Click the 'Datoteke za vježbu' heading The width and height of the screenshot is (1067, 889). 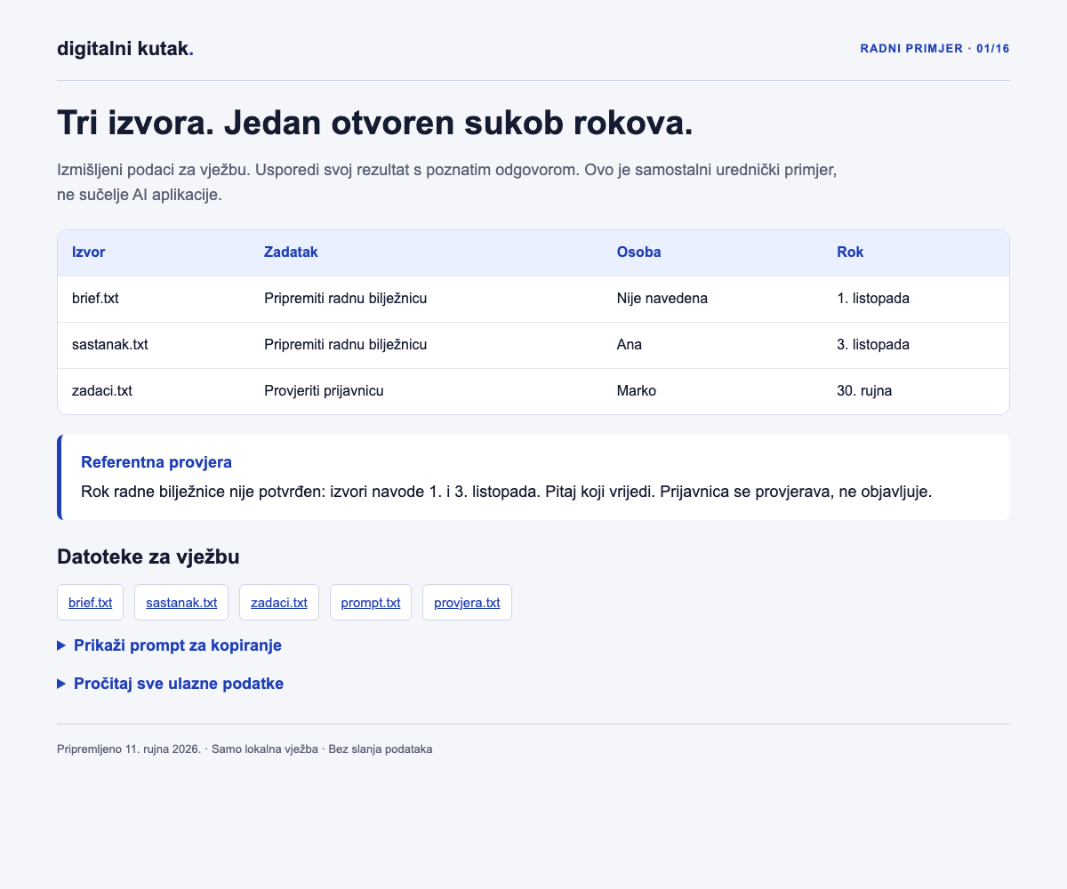[148, 557]
